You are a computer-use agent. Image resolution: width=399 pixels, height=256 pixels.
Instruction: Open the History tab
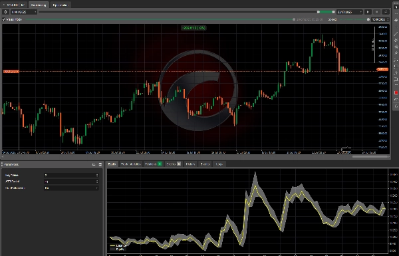tap(190, 164)
